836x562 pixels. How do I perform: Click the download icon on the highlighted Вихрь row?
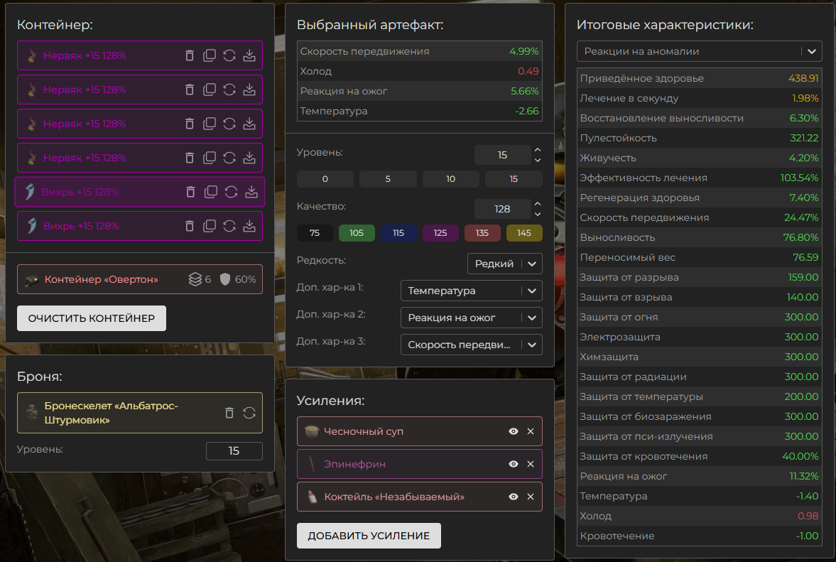click(x=251, y=192)
